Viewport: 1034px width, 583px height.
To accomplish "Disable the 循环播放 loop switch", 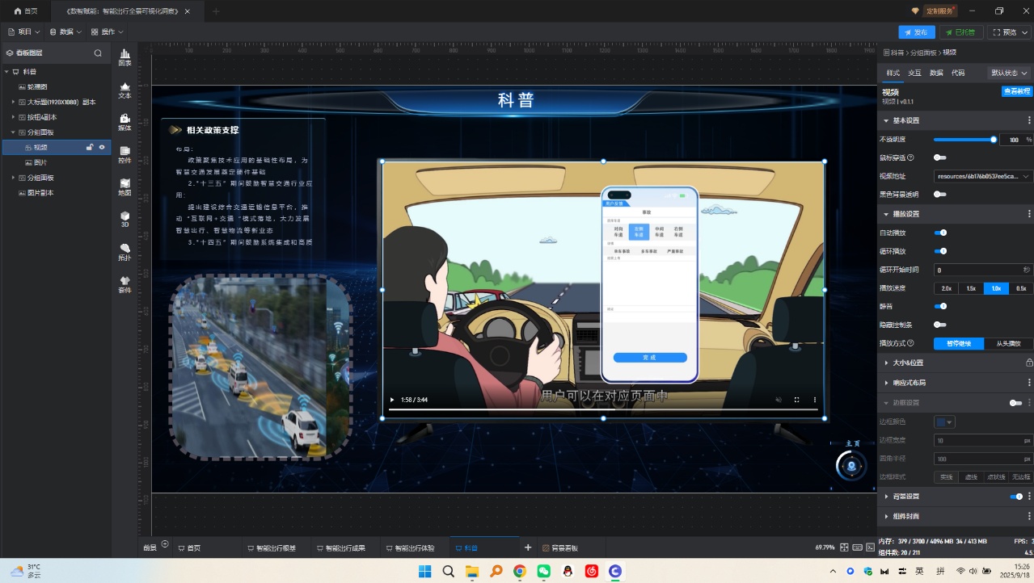I will coord(940,251).
